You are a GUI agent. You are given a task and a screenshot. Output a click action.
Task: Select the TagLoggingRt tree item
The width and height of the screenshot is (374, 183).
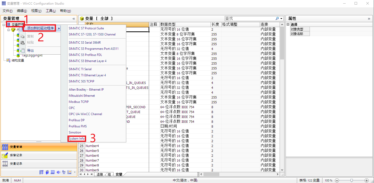tap(32, 55)
